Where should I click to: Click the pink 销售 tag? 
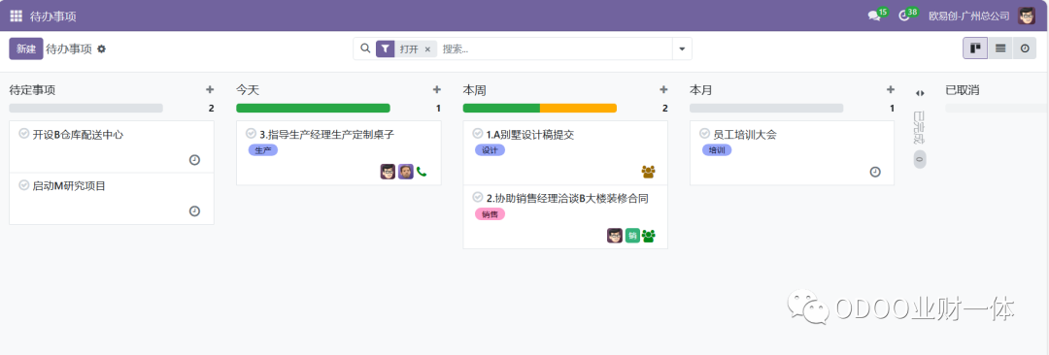[490, 214]
